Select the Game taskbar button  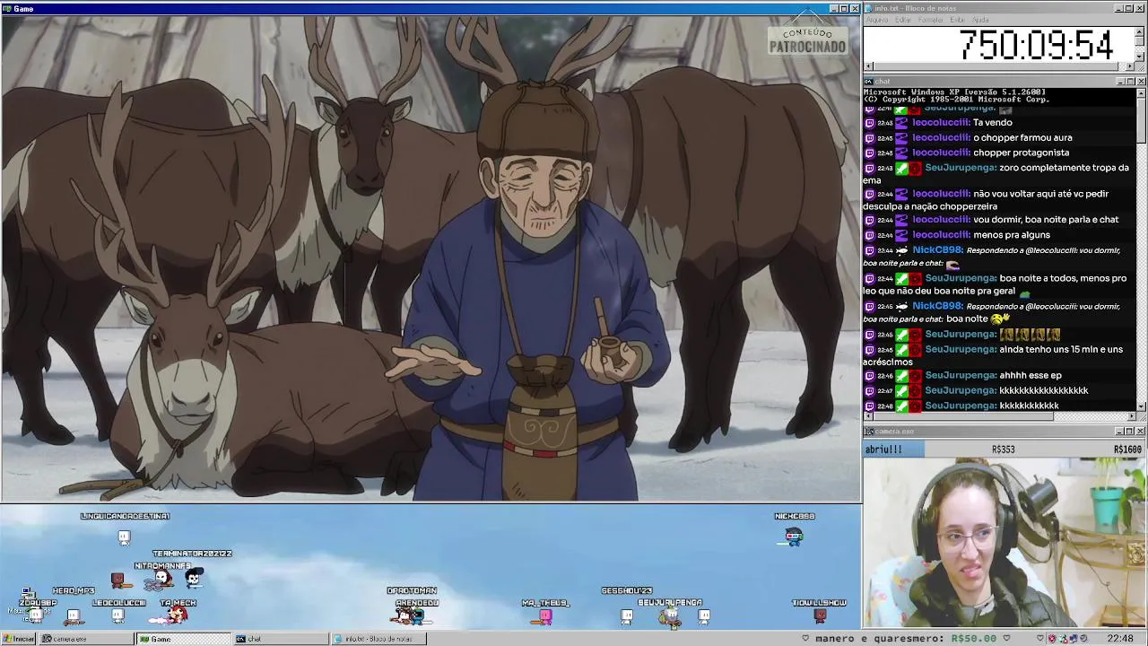184,639
